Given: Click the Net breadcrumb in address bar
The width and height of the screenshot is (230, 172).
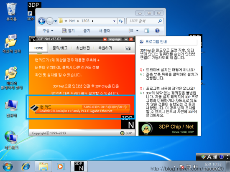Looking at the screenshot, I should coord(72,21).
